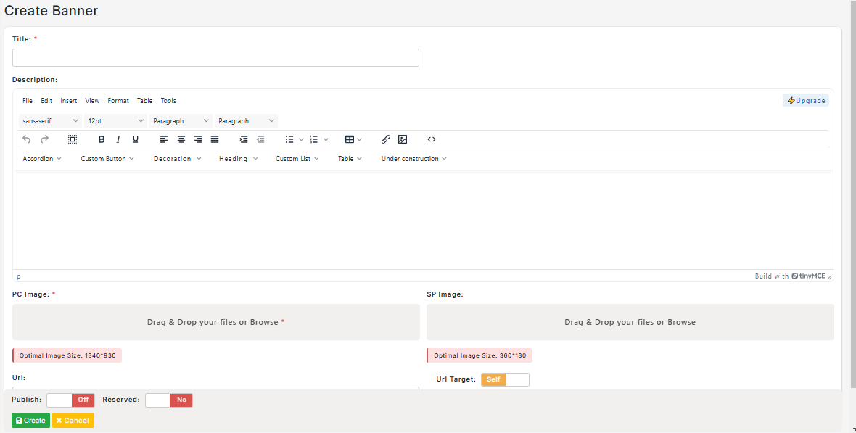Click the yellow Cancel button
Viewport: 856px width, 433px height.
73,421
